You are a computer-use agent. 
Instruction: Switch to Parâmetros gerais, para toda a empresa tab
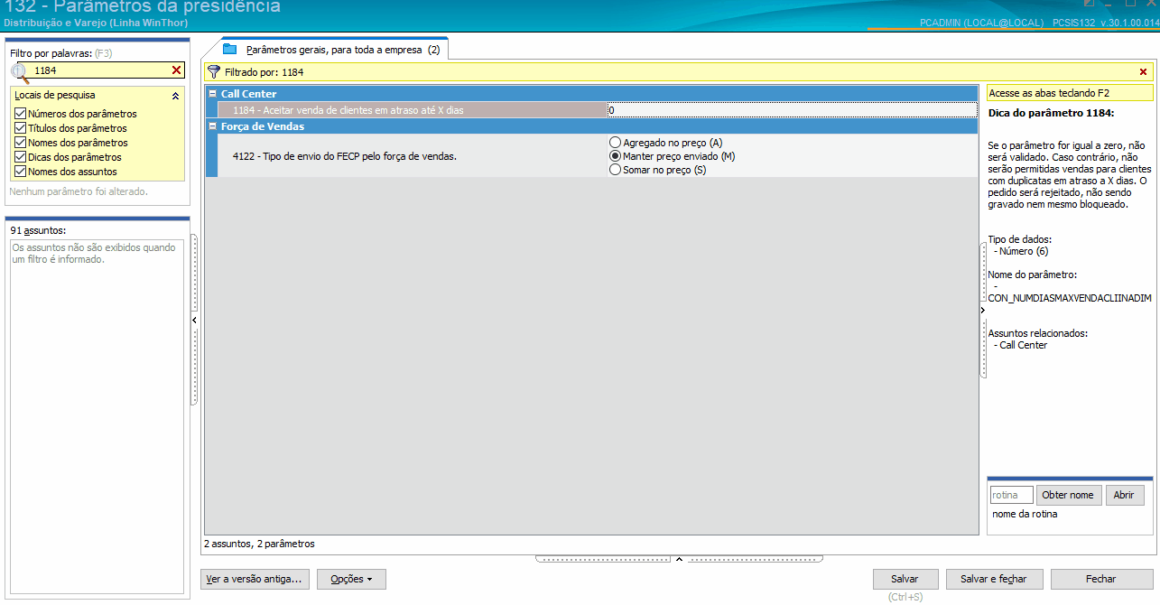pyautogui.click(x=332, y=50)
